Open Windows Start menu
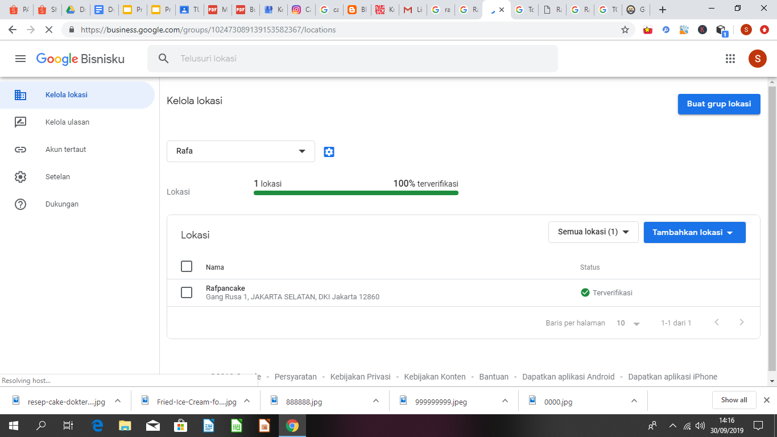 click(x=13, y=425)
